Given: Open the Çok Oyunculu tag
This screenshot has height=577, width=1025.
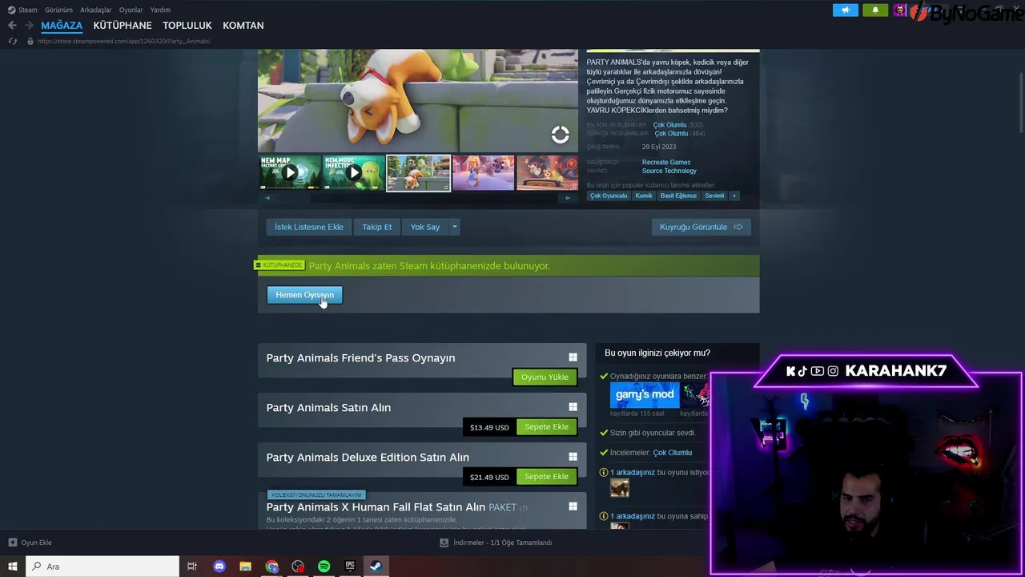Looking at the screenshot, I should pyautogui.click(x=609, y=196).
